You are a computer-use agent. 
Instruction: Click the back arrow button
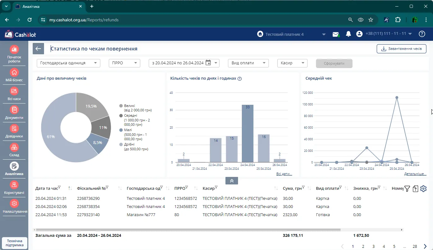pos(38,49)
